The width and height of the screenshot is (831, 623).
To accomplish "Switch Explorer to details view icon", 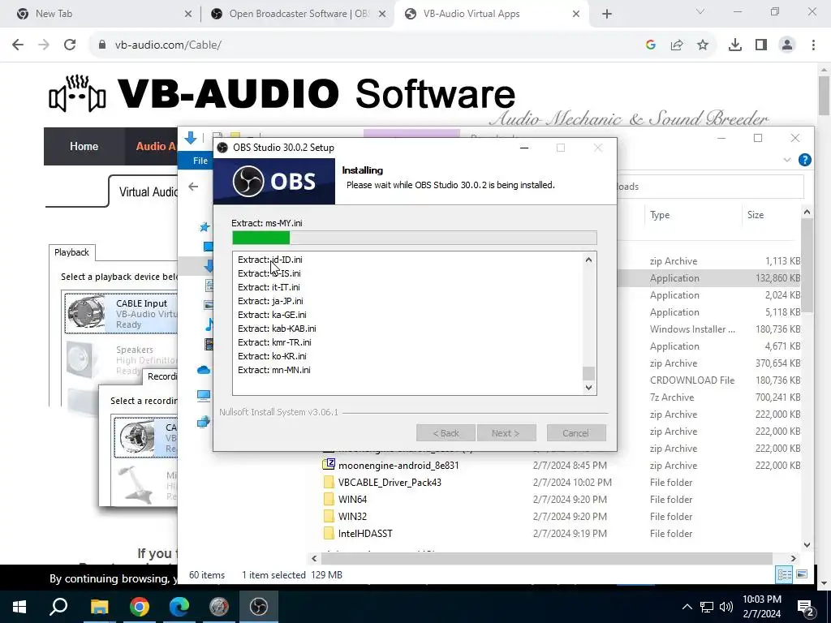I will [x=785, y=575].
